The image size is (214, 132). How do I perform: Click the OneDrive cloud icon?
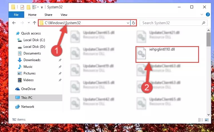pyautogui.click(x=18, y=89)
